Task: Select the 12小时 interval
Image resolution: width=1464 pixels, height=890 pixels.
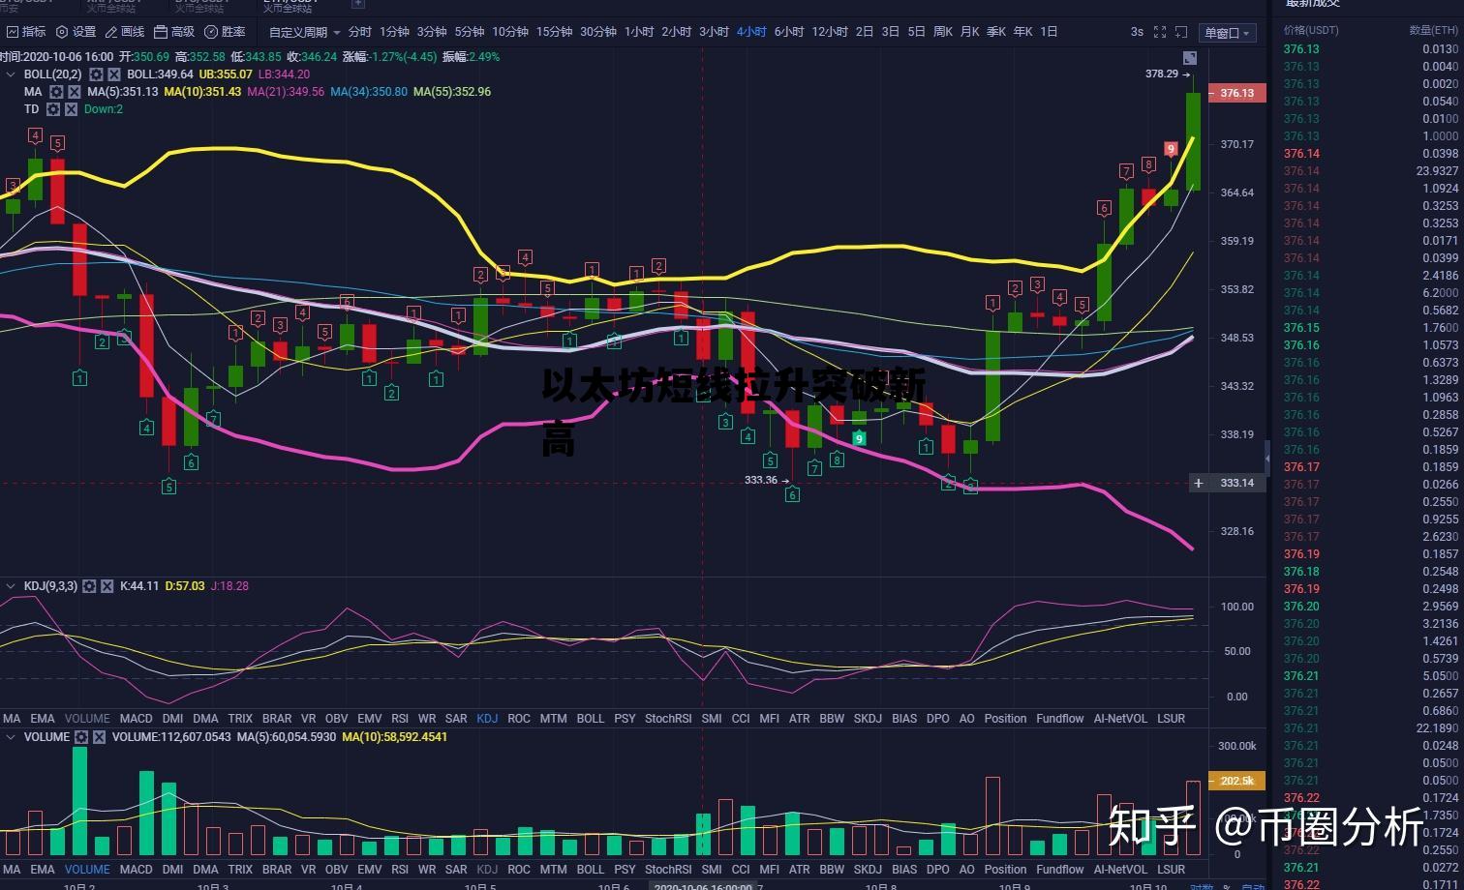Action: (830, 32)
